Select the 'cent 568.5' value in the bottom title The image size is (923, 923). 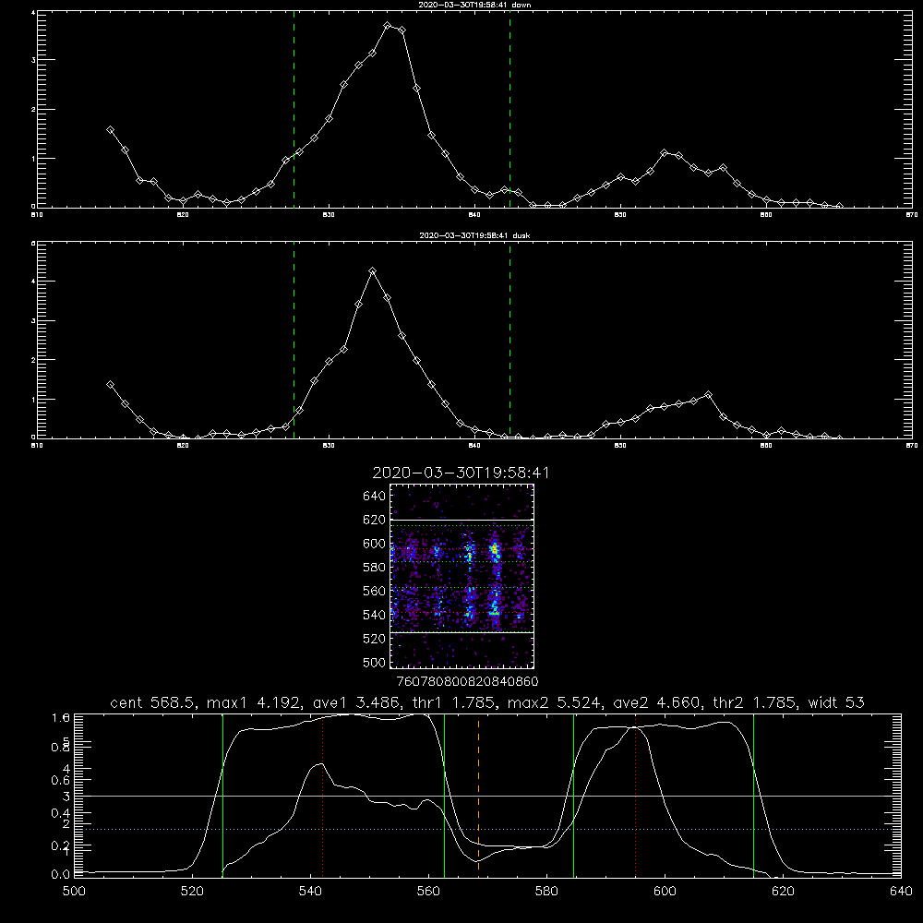tap(153, 702)
